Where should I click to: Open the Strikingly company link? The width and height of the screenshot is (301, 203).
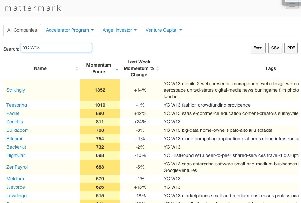(16, 90)
